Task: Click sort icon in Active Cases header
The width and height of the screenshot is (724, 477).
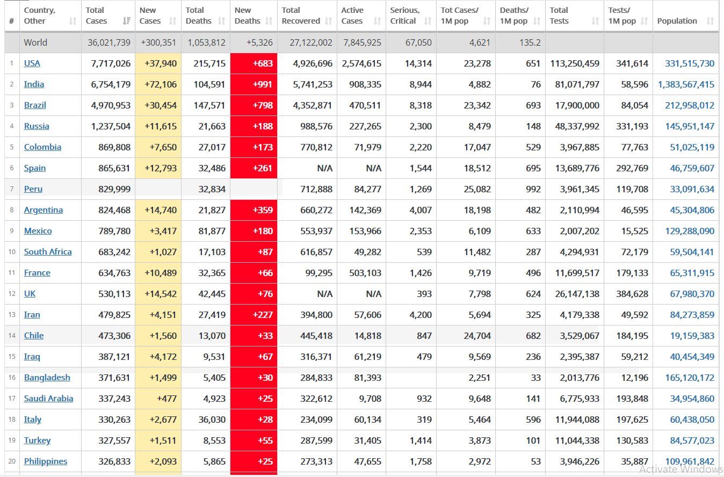Action: 378,21
